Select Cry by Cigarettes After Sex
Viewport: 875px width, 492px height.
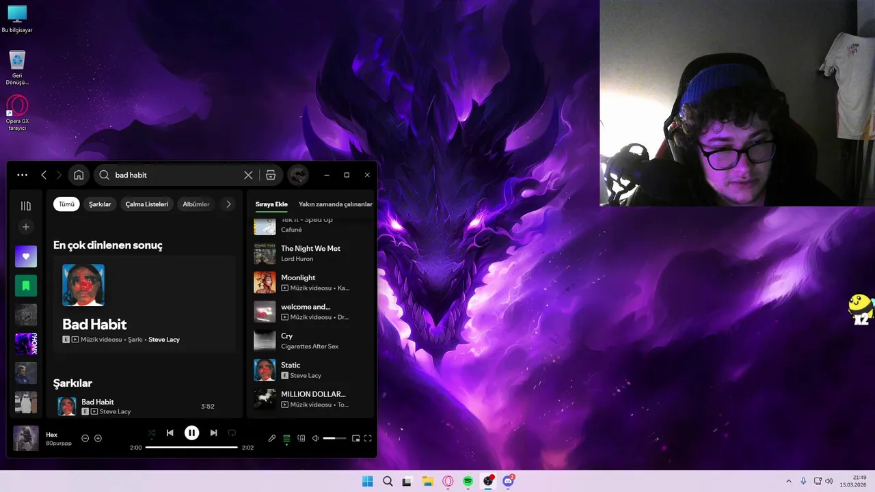coord(311,341)
